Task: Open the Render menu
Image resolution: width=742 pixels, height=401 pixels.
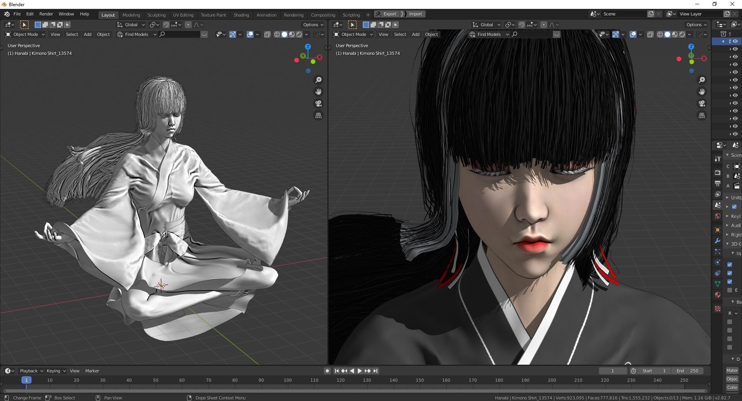Action: tap(46, 14)
